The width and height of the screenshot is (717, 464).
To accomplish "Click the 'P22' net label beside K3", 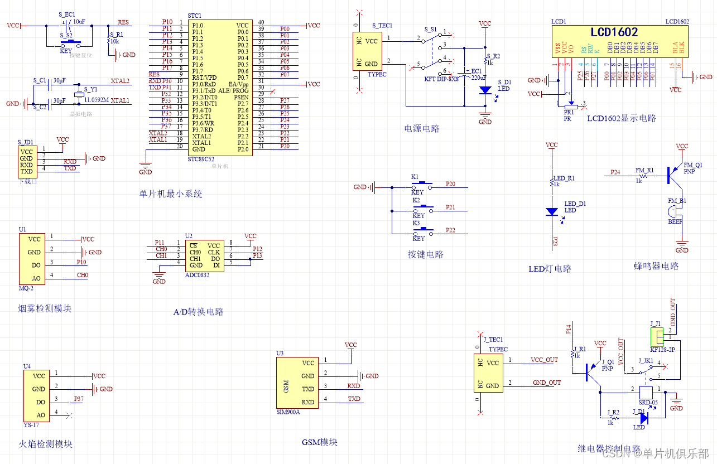I will point(450,230).
